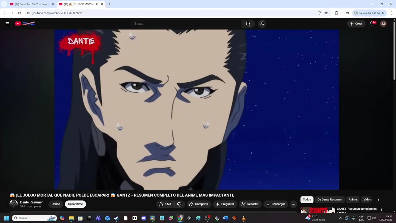The image size is (396, 223).
Task: Switch to Come And Get Your Love tab
Action: [29, 4]
